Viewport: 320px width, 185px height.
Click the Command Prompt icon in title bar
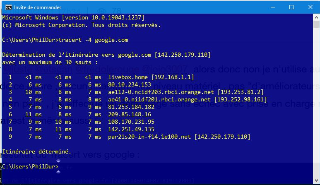(7, 7)
